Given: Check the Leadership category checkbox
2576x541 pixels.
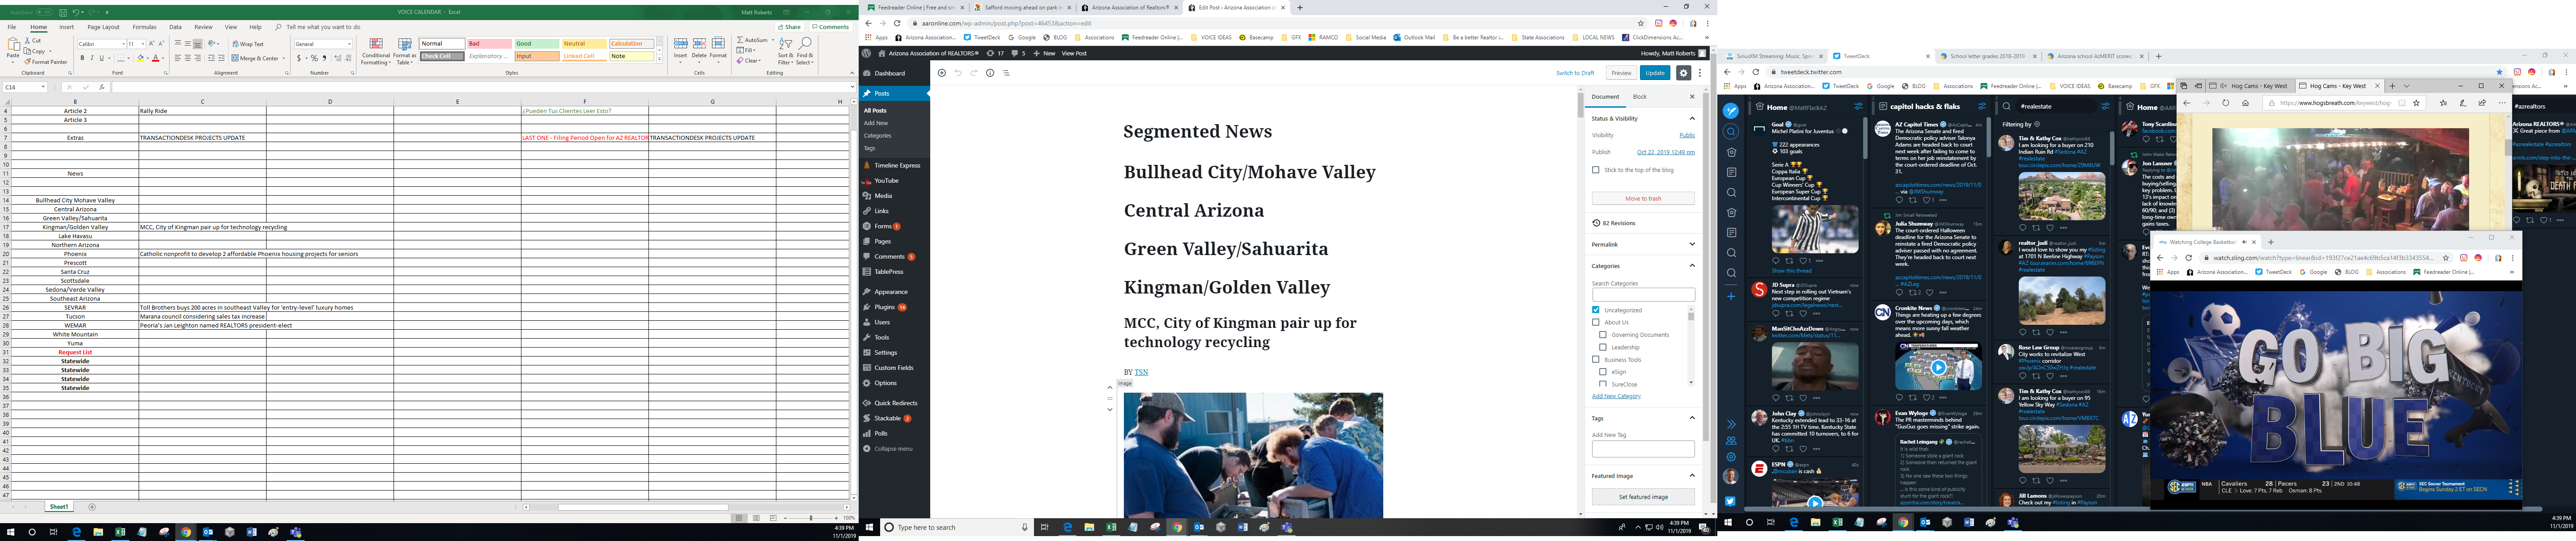Looking at the screenshot, I should pos(1603,348).
